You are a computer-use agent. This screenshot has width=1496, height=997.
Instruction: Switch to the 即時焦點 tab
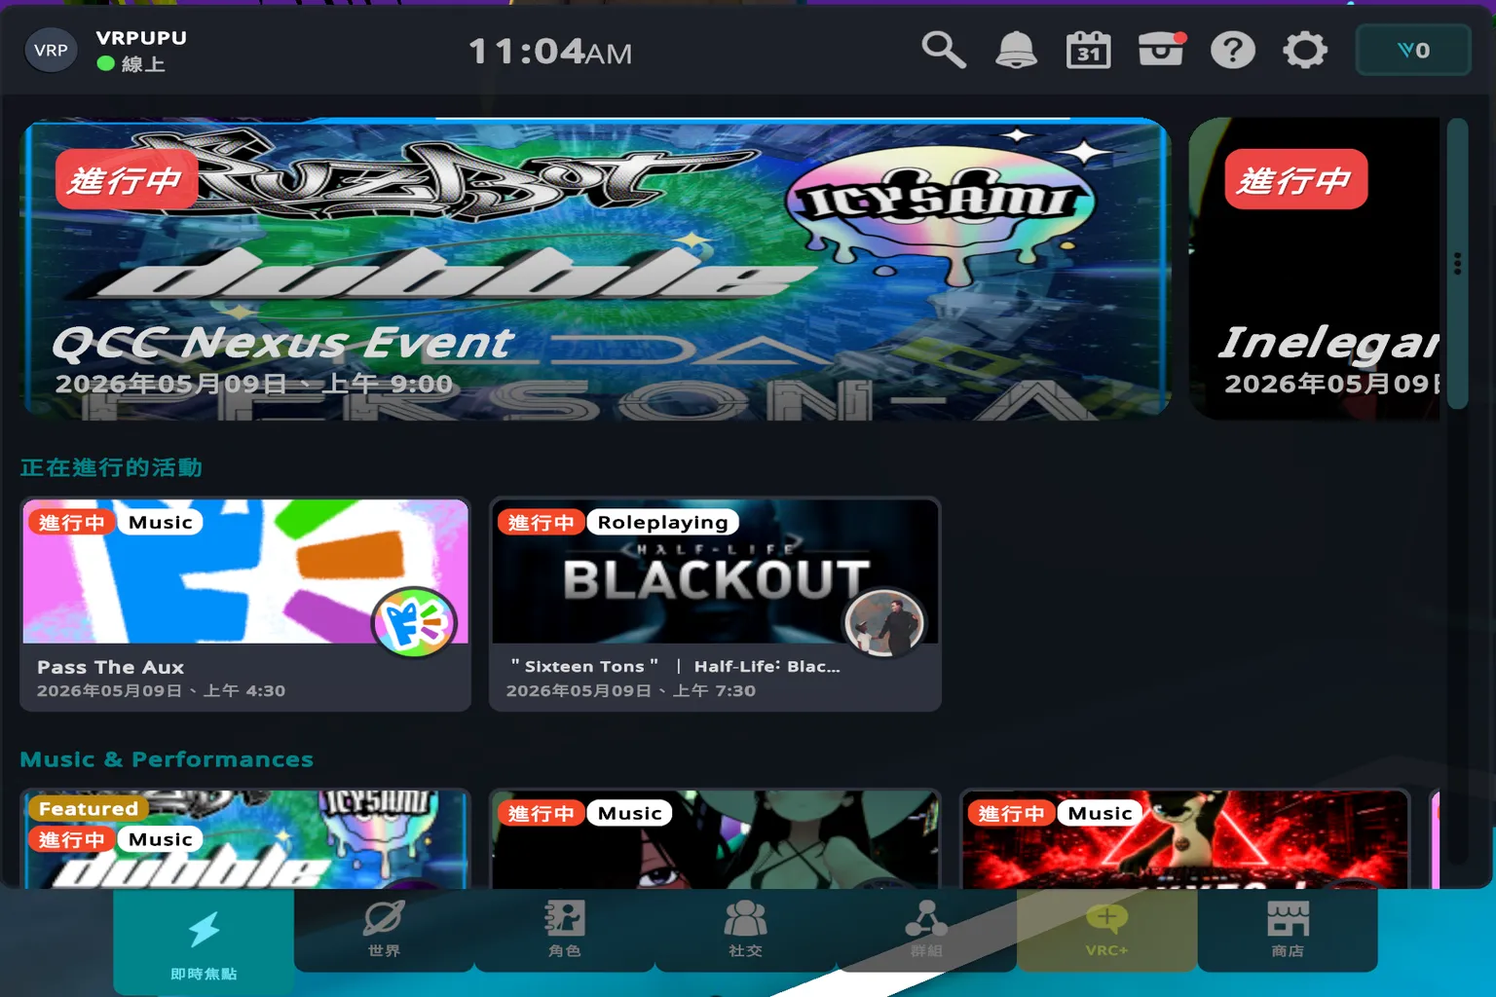point(204,942)
